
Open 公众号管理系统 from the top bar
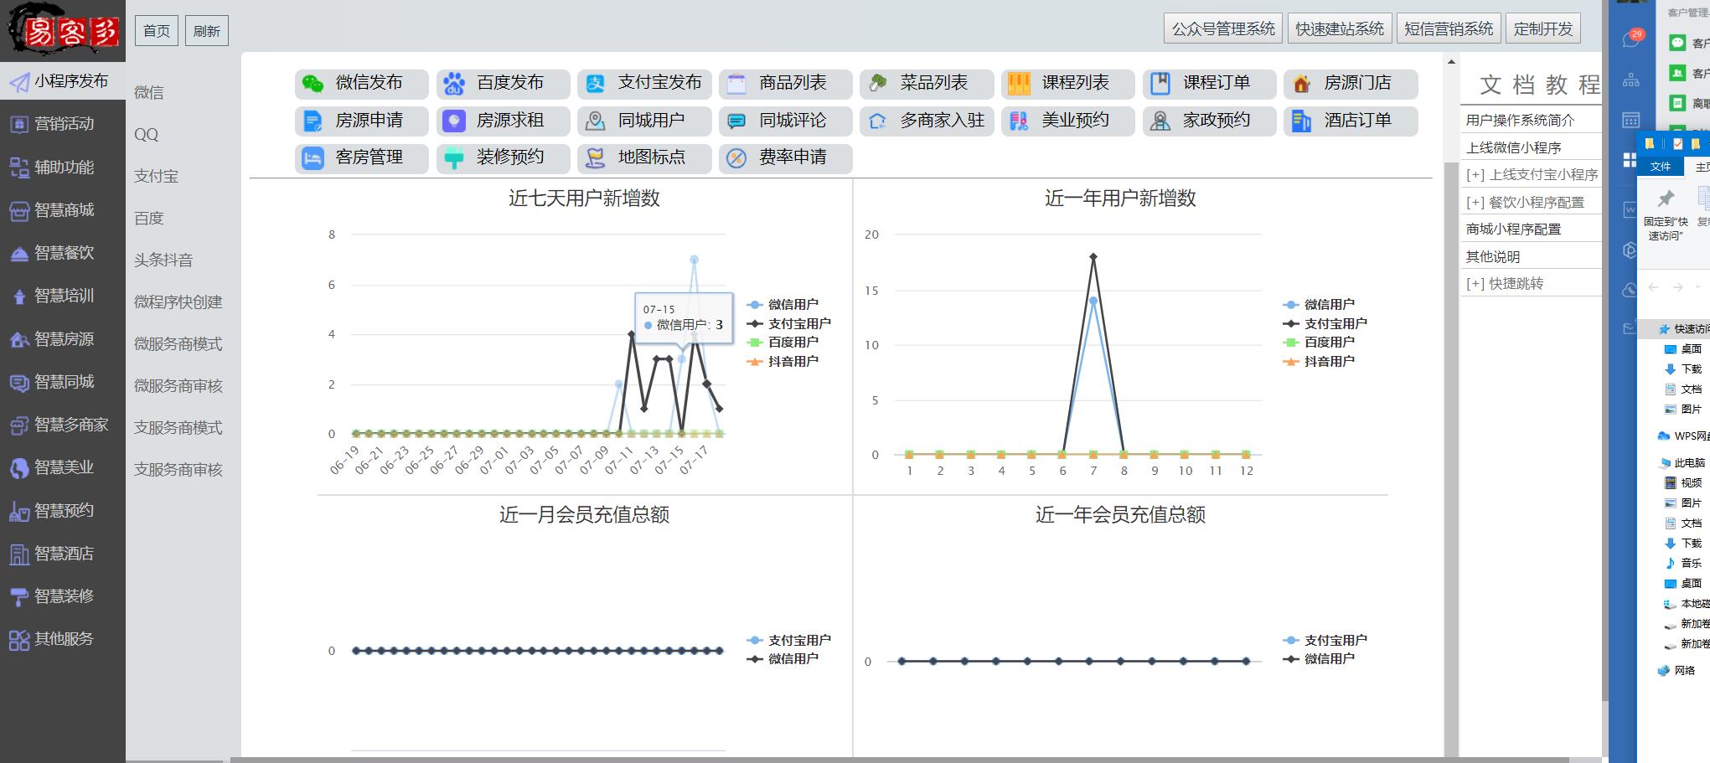(1222, 28)
